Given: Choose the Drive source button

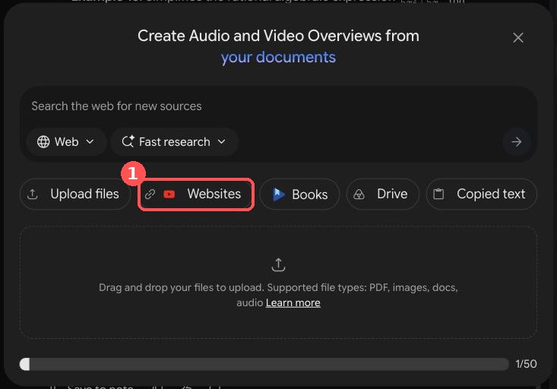Looking at the screenshot, I should pos(382,194).
